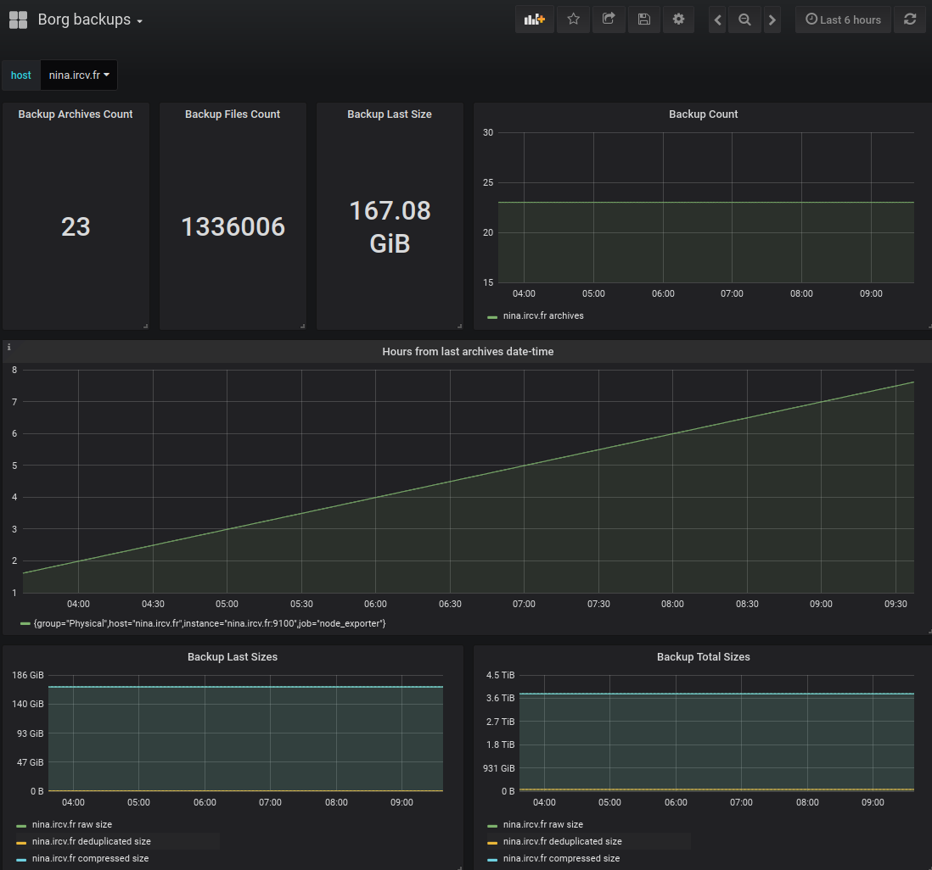The height and width of the screenshot is (870, 932).
Task: Open Hours from last archives date-time panel menu
Action: (x=468, y=351)
